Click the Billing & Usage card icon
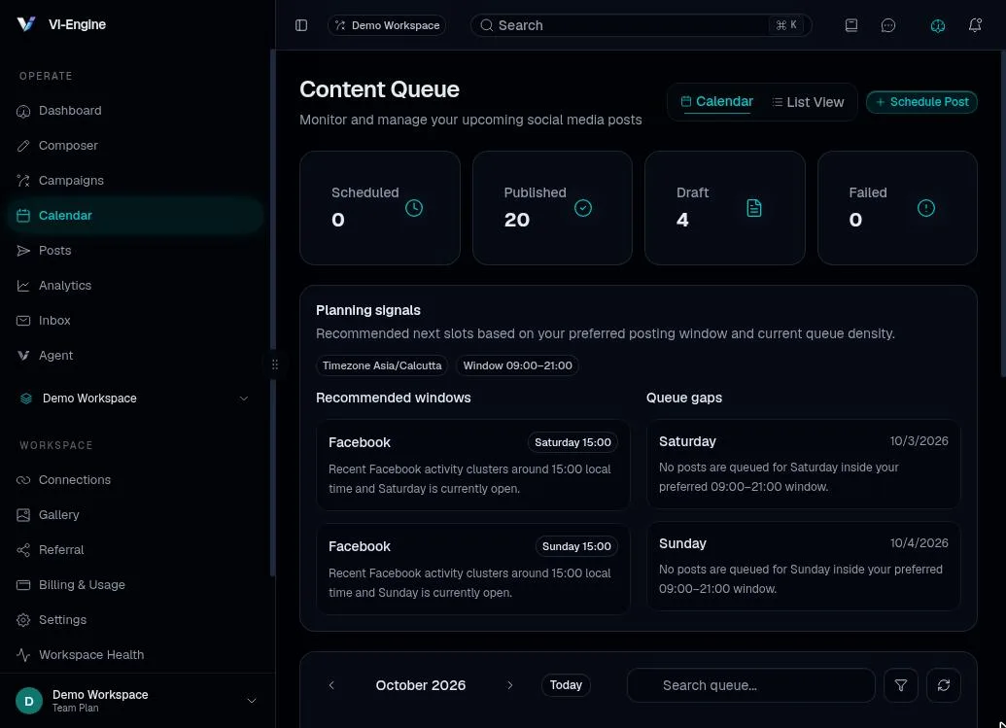The width and height of the screenshot is (1006, 728). click(x=23, y=584)
